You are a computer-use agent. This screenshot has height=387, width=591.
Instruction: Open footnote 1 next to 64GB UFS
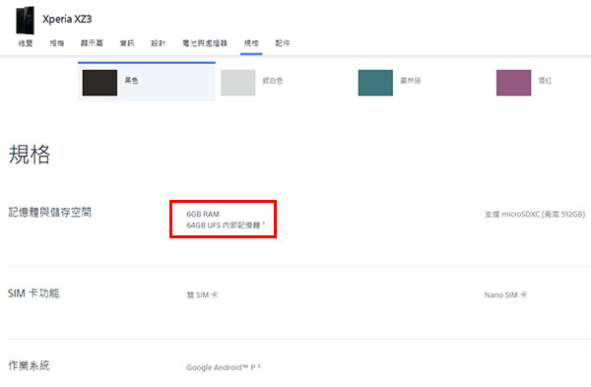(x=264, y=224)
